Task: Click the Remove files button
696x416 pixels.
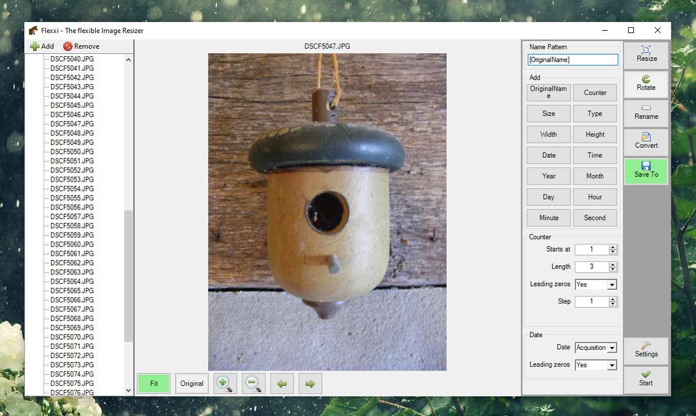Action: 81,46
